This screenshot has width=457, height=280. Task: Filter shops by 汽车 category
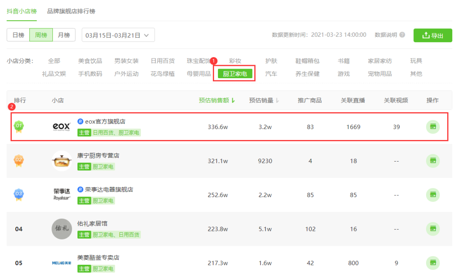(271, 74)
